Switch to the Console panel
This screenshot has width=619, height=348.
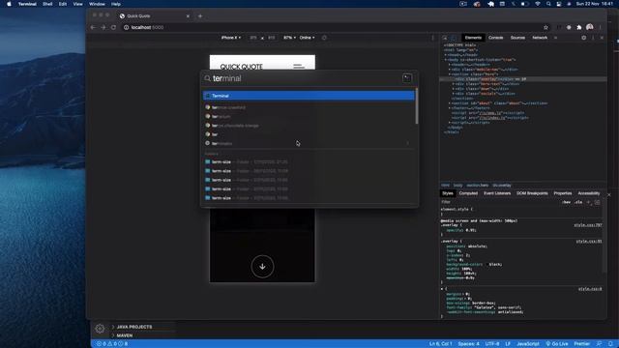pos(496,38)
